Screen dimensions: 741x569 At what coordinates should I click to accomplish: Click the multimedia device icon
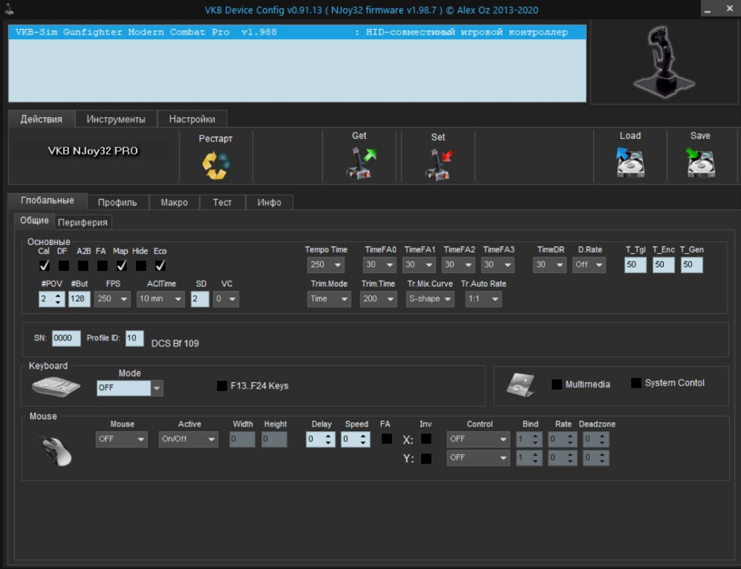pyautogui.click(x=521, y=384)
